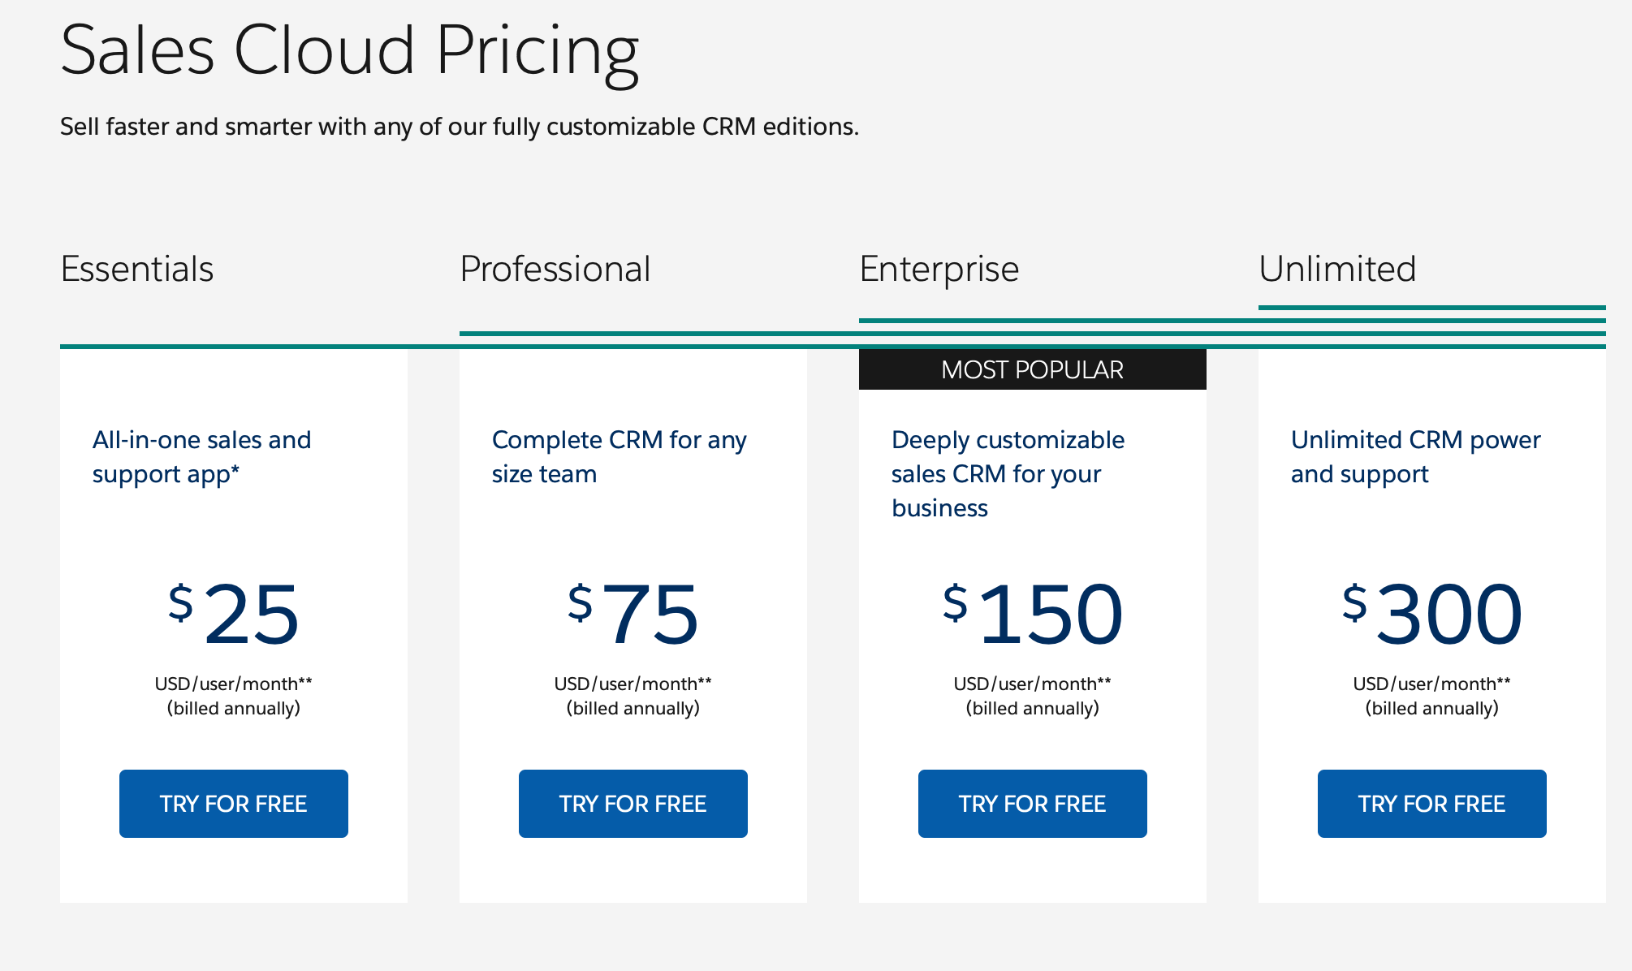
Task: Select the Unlimited edition heading
Action: tap(1337, 269)
